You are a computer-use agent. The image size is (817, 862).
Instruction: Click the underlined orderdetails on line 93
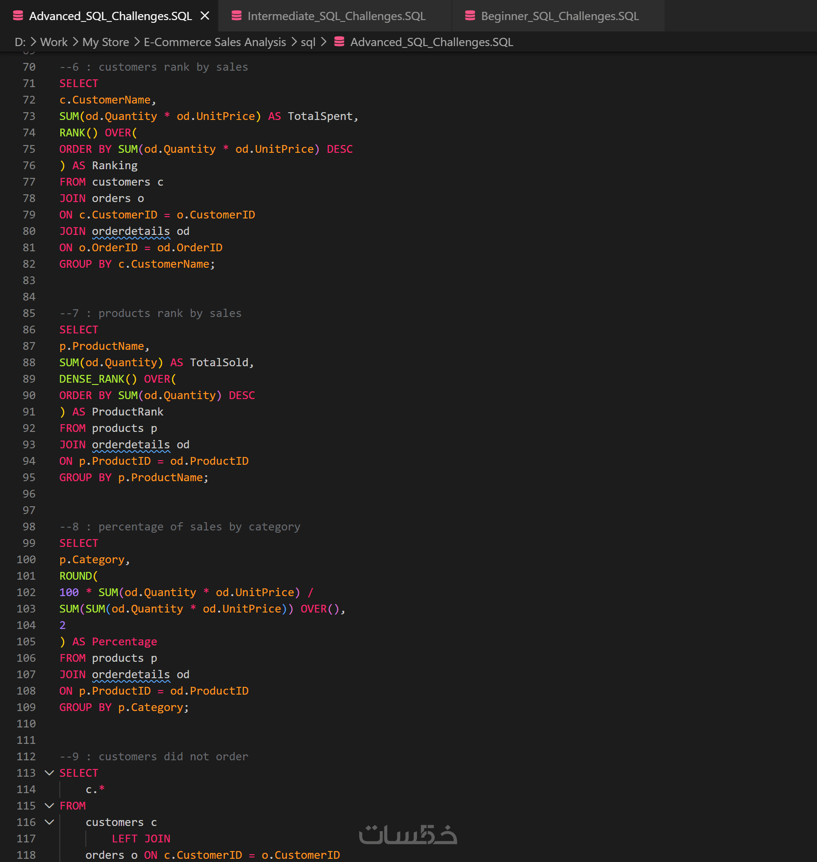point(131,445)
